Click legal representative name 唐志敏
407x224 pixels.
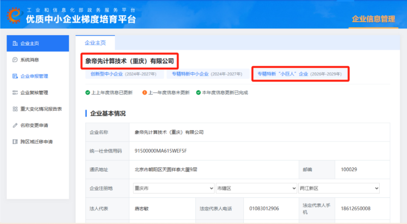pos(141,209)
